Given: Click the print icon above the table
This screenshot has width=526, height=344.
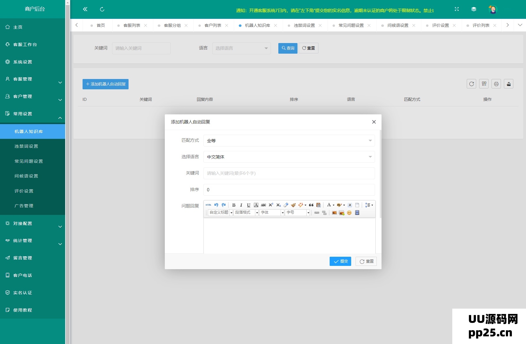Looking at the screenshot, I should [x=496, y=84].
